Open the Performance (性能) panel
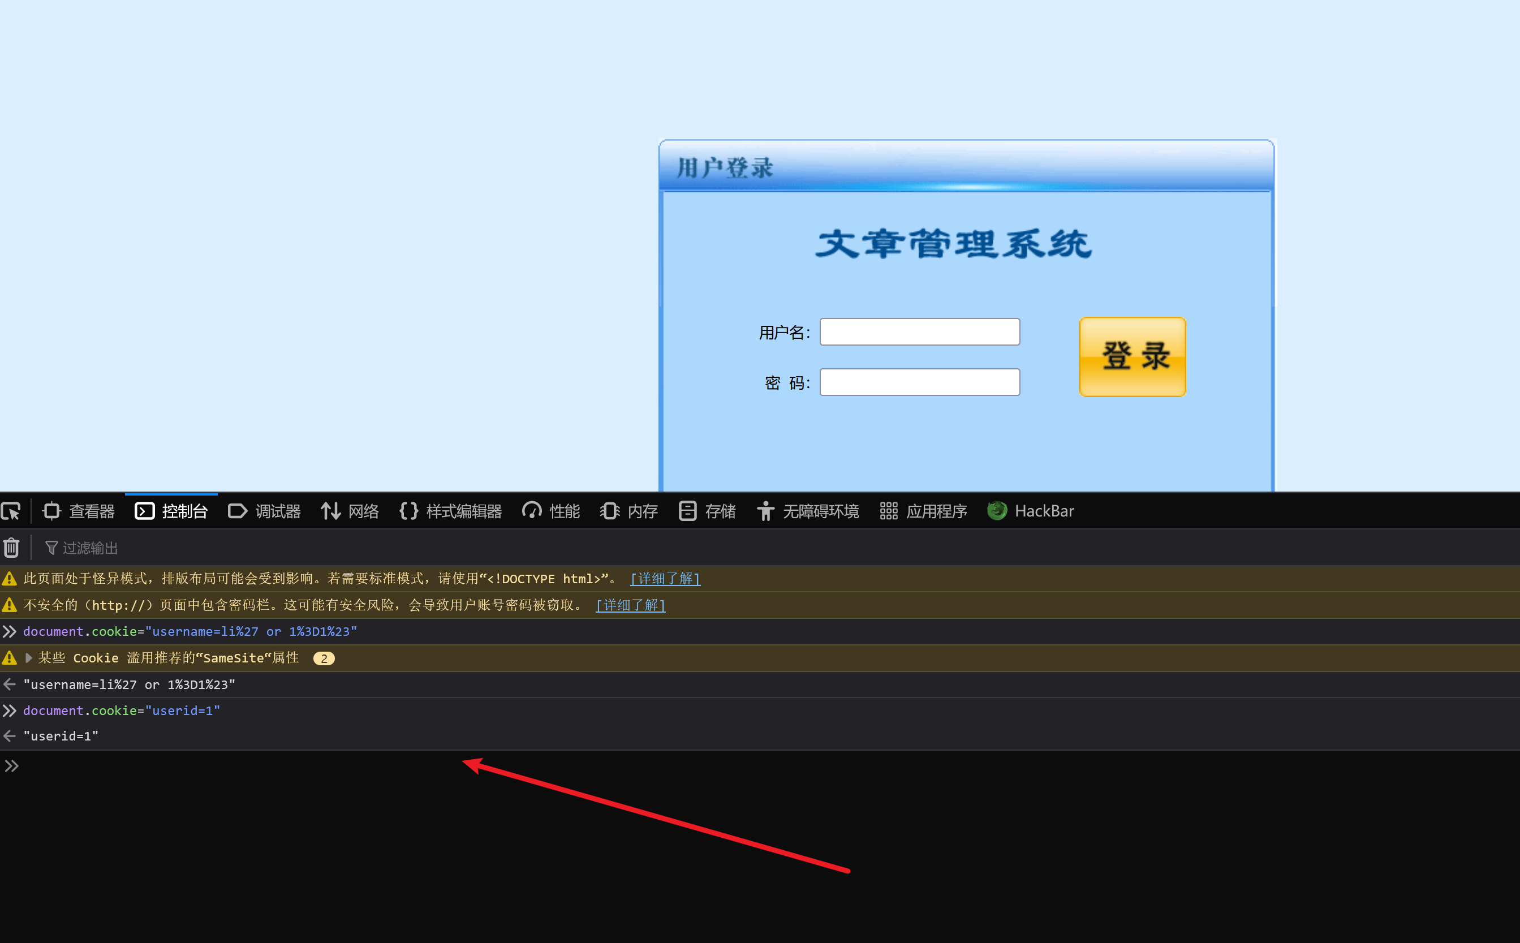The image size is (1520, 943). pos(552,511)
